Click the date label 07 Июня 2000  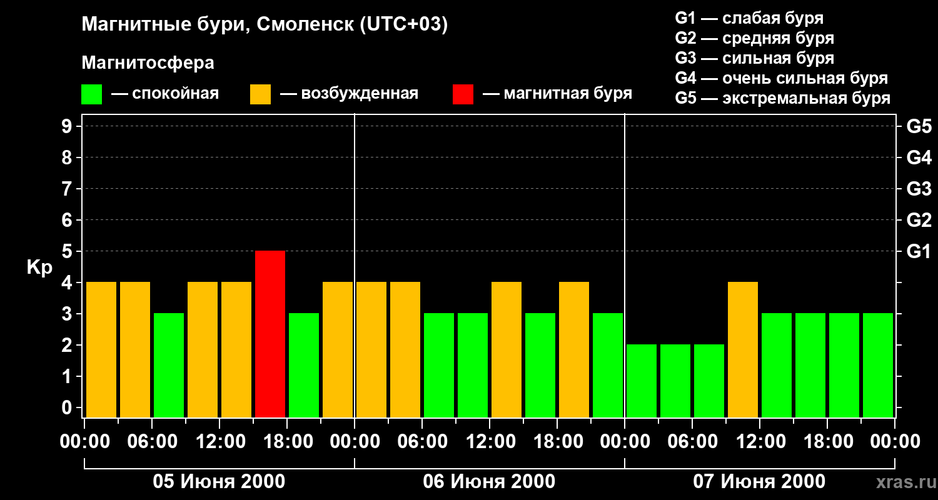pos(759,482)
